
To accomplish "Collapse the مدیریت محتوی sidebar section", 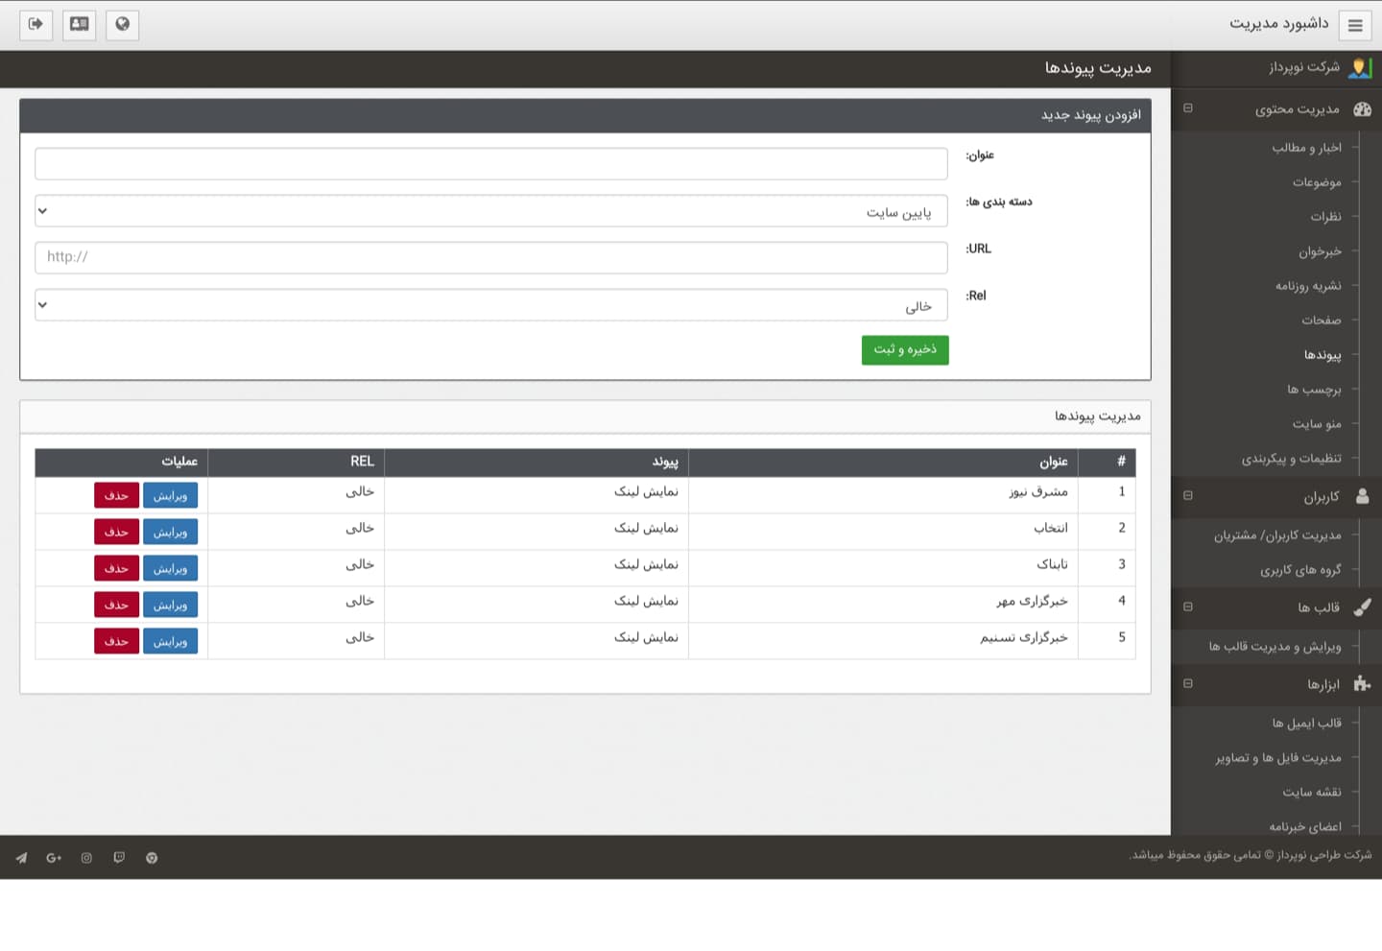I will pos(1188,108).
